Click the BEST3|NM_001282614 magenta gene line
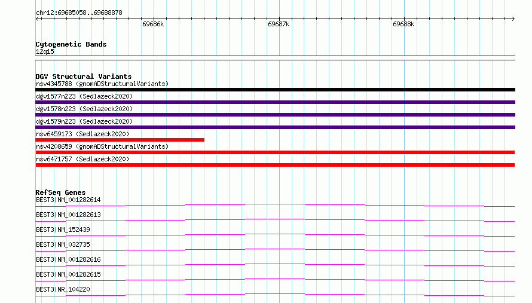The width and height of the screenshot is (532, 303). pyautogui.click(x=275, y=205)
